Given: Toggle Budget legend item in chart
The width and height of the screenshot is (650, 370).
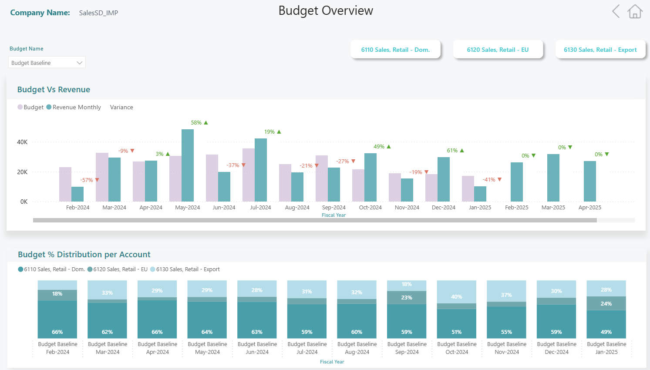Looking at the screenshot, I should (30, 107).
